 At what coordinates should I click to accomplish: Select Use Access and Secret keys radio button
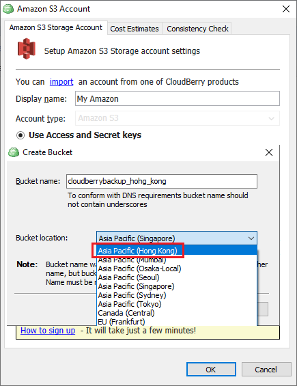click(20, 135)
